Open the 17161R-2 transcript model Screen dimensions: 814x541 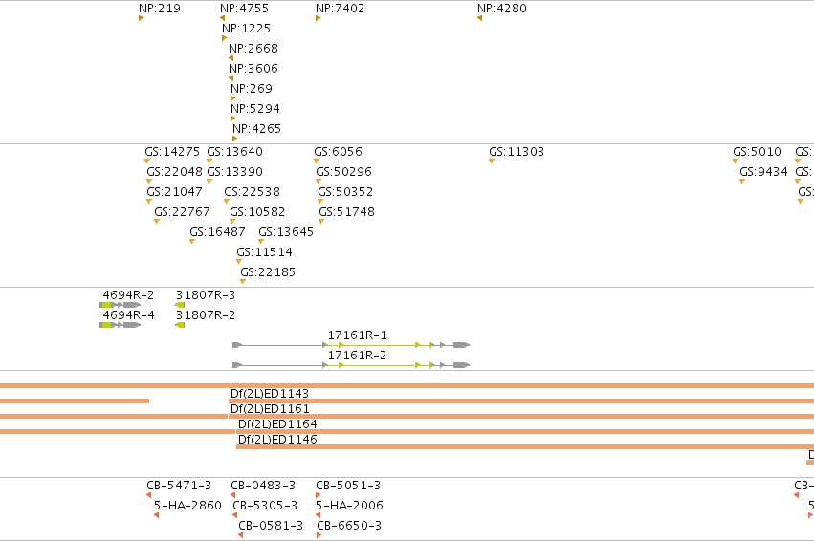[351, 365]
